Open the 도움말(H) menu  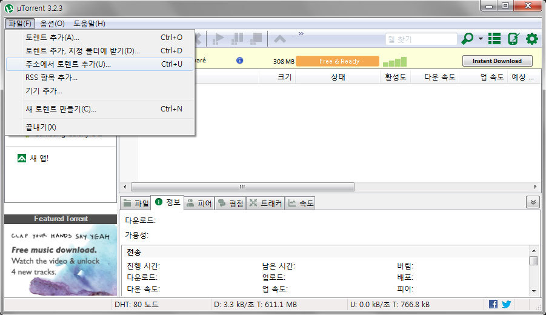[x=89, y=24]
